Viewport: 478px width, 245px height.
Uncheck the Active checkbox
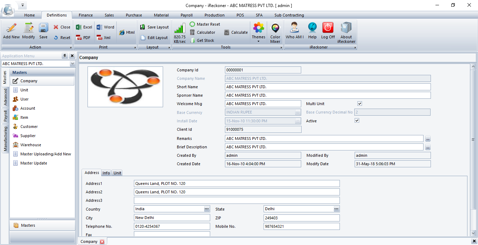click(357, 121)
